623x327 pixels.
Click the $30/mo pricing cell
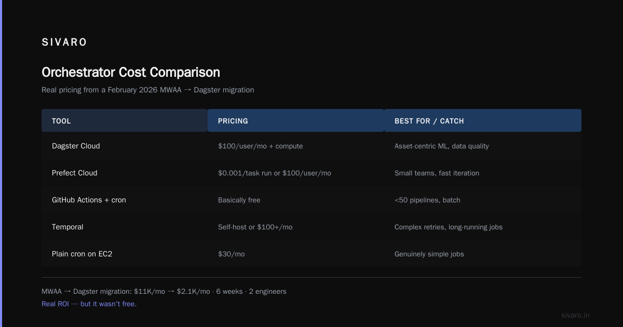coord(232,254)
